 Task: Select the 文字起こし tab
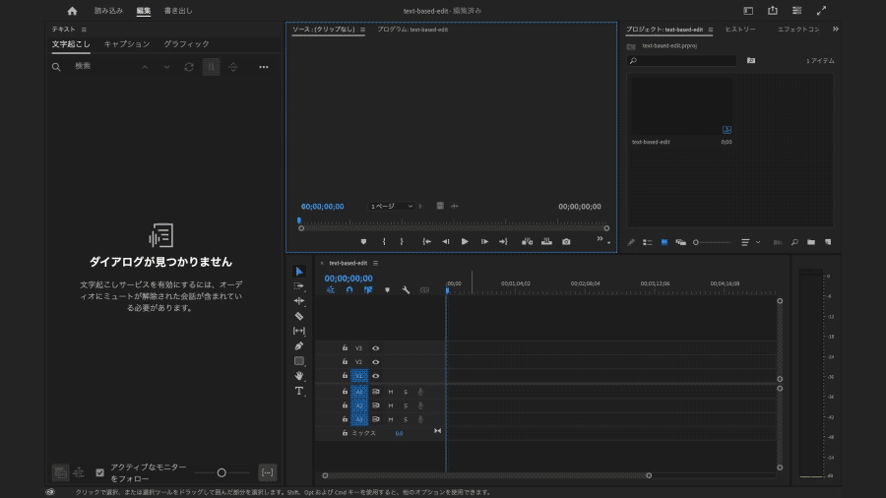point(71,44)
